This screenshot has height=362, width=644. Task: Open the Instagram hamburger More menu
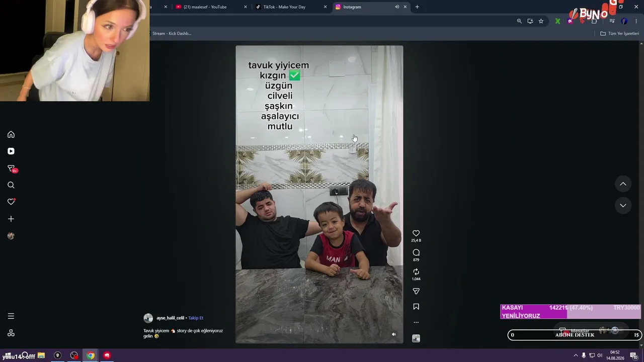pos(11,316)
